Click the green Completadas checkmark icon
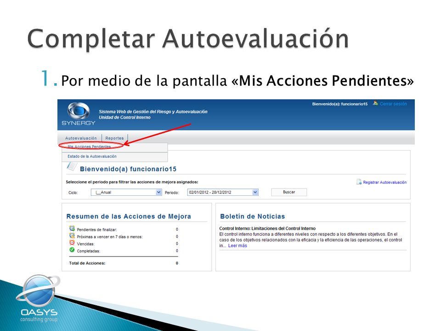Image resolution: width=441 pixels, height=331 pixels. coord(72,250)
